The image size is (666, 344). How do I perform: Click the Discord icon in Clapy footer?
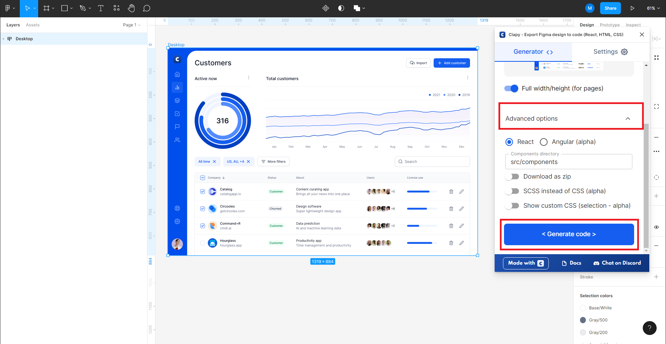[596, 263]
